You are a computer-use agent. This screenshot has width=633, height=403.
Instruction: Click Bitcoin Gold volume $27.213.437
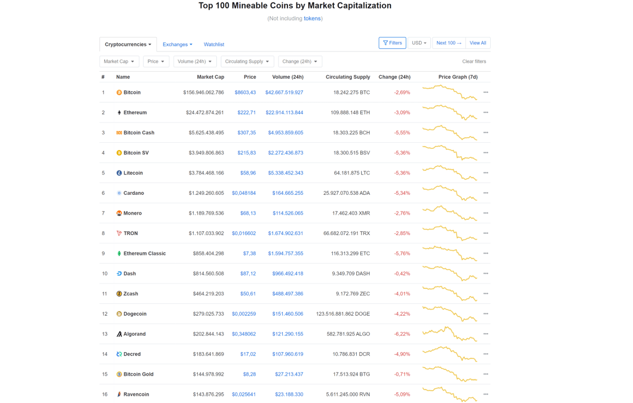click(x=289, y=374)
